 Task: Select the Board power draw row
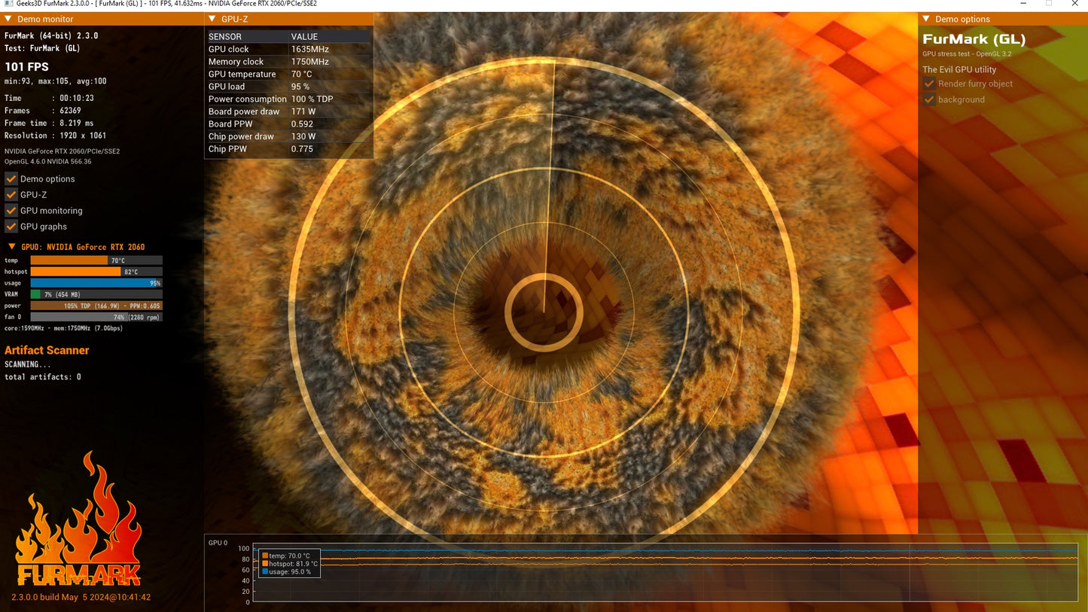pyautogui.click(x=289, y=111)
